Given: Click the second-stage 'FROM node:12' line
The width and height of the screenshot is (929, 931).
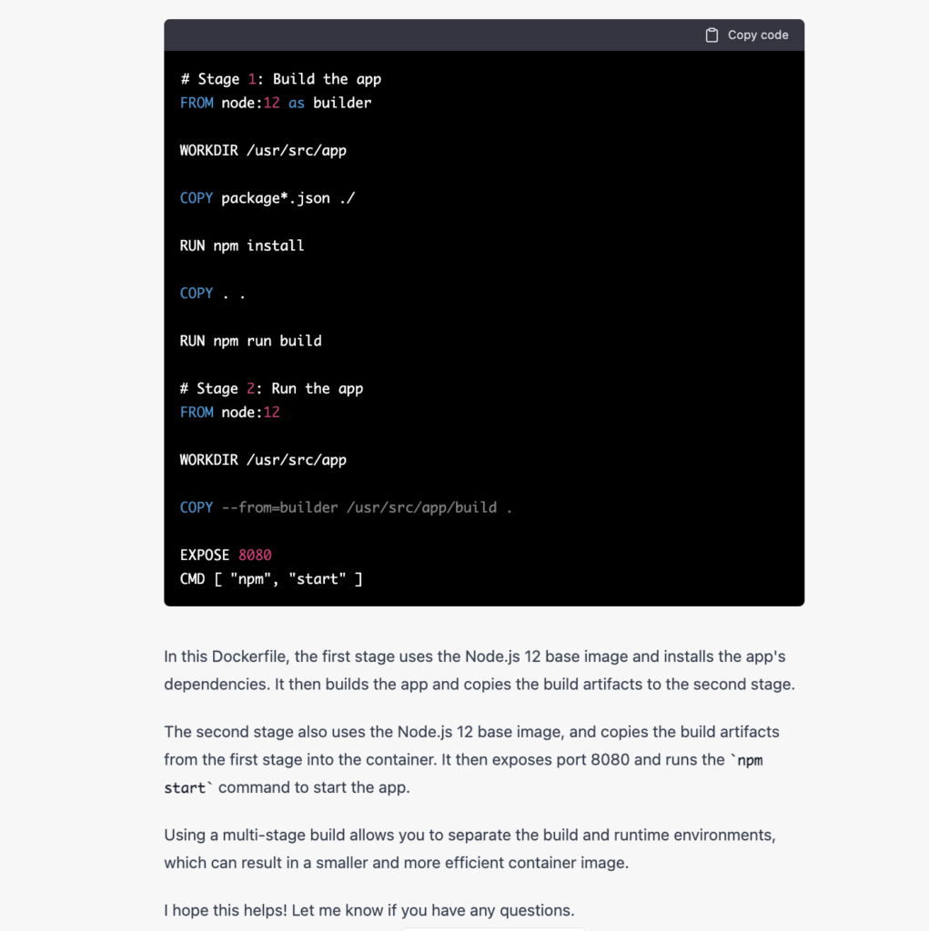Looking at the screenshot, I should (x=230, y=413).
